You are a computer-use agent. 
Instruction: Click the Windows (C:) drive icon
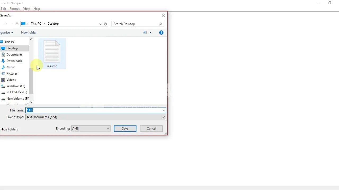pos(3,86)
